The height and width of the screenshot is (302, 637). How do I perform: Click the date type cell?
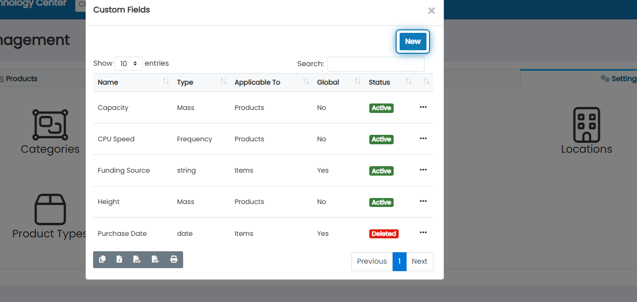(x=185, y=233)
